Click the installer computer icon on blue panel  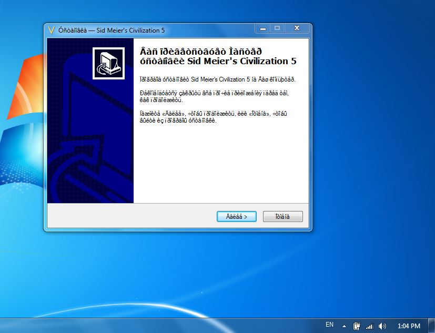pyautogui.click(x=108, y=64)
